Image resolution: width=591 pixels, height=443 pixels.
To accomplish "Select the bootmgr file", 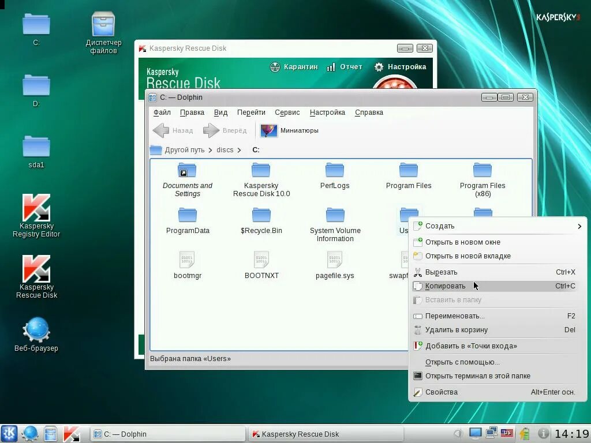I will click(188, 265).
